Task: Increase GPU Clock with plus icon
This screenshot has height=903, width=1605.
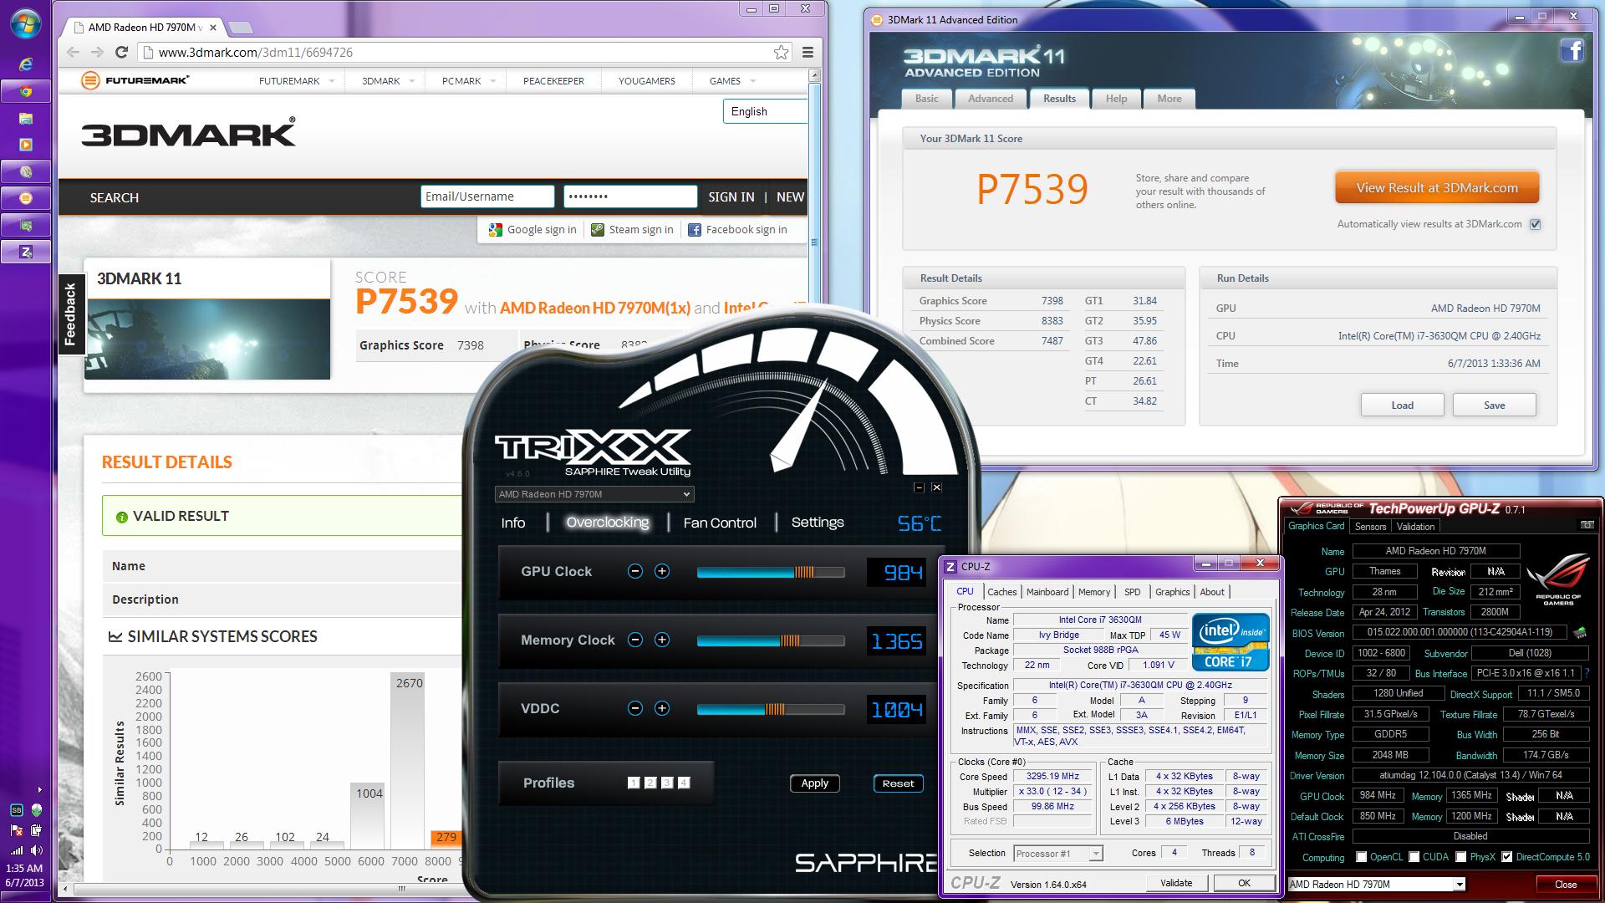Action: coord(662,571)
